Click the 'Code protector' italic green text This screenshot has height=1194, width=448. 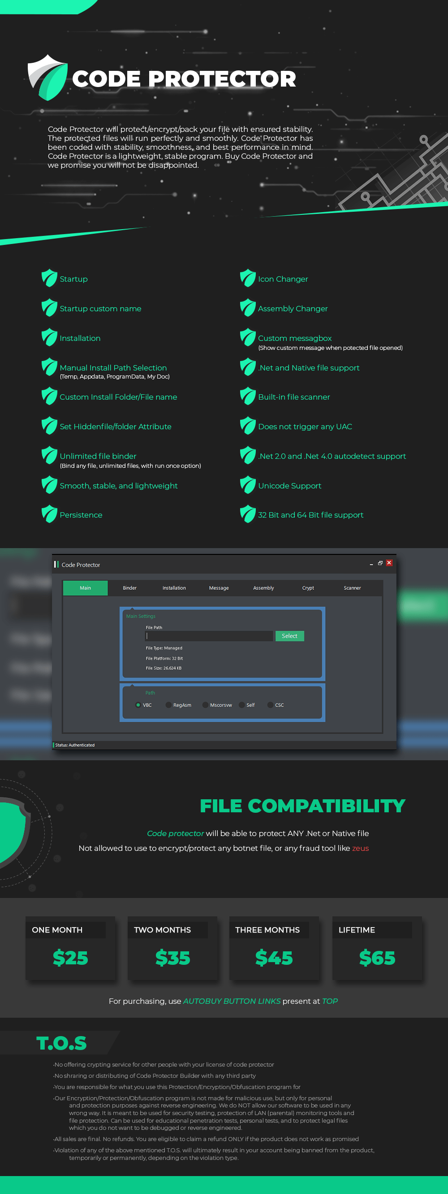(x=176, y=833)
